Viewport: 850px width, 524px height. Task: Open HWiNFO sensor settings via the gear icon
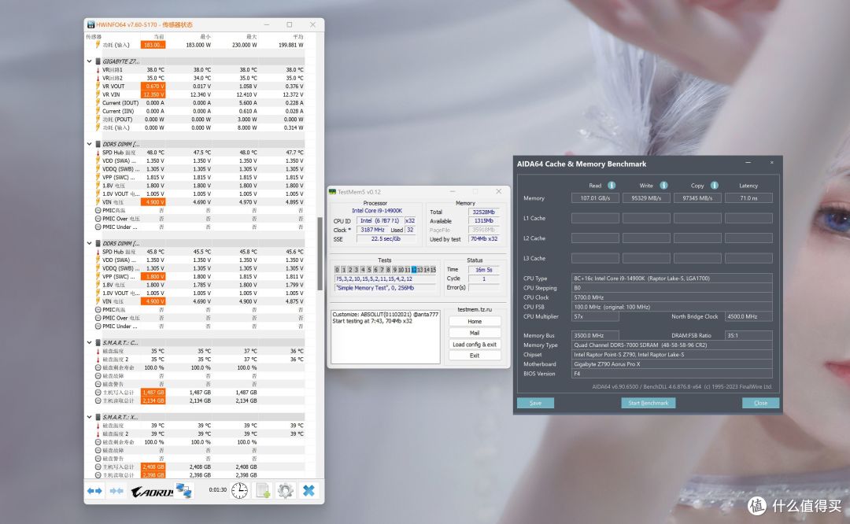click(x=285, y=490)
